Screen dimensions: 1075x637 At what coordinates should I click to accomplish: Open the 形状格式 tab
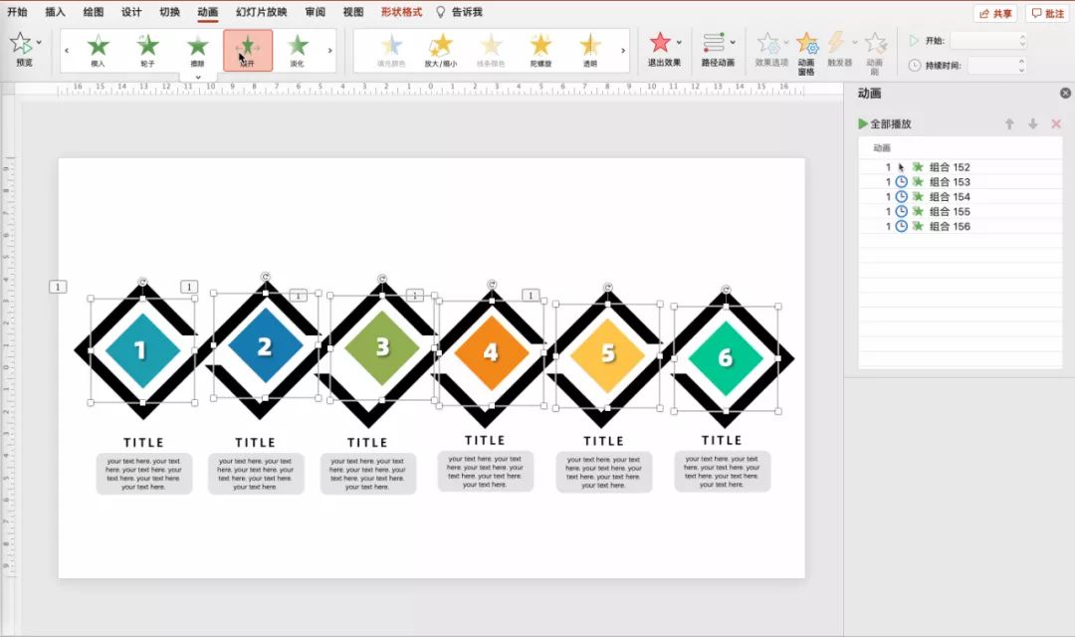point(402,12)
